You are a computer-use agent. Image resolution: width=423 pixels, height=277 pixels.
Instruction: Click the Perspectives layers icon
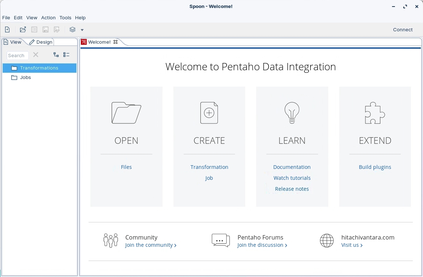(x=73, y=30)
